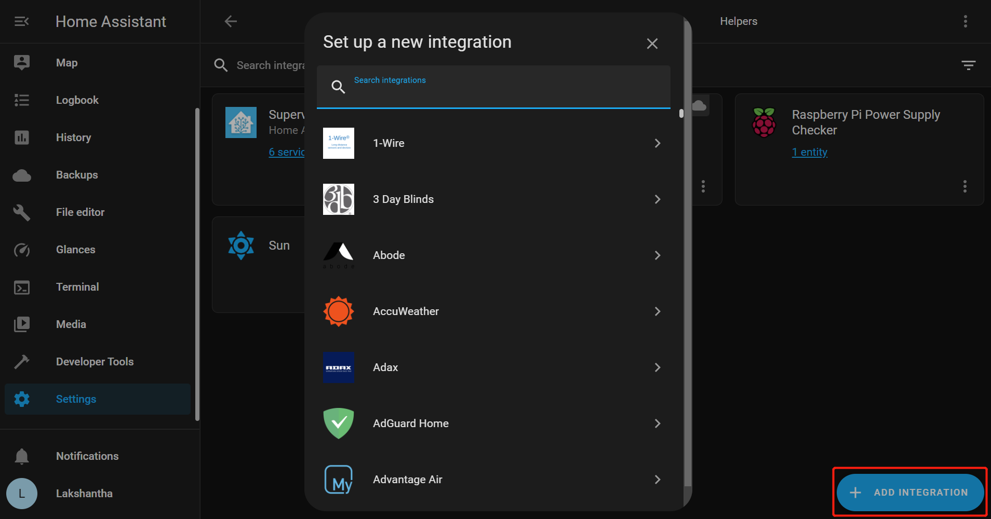This screenshot has height=519, width=991.
Task: Click the Supervisor integration icon
Action: 241,122
